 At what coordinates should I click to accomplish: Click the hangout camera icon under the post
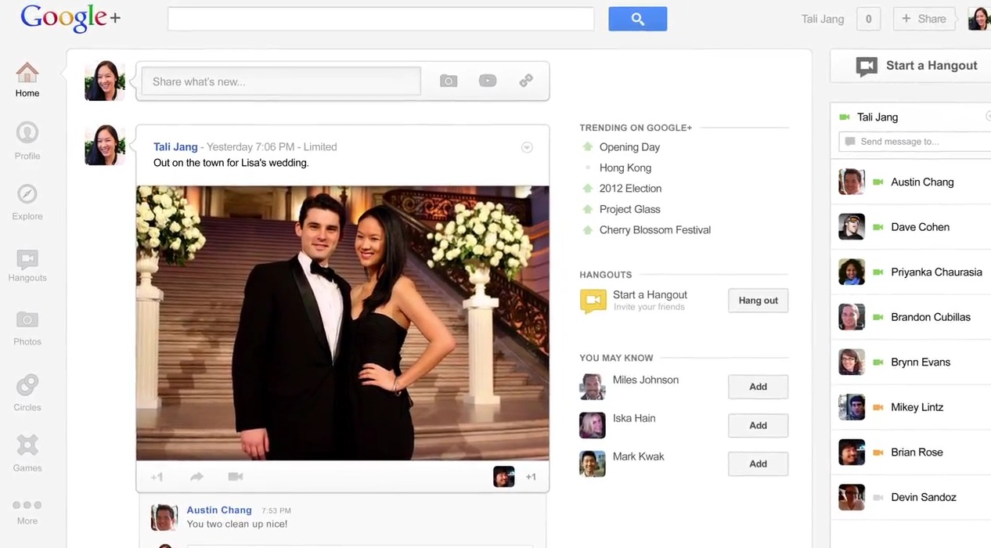(235, 477)
